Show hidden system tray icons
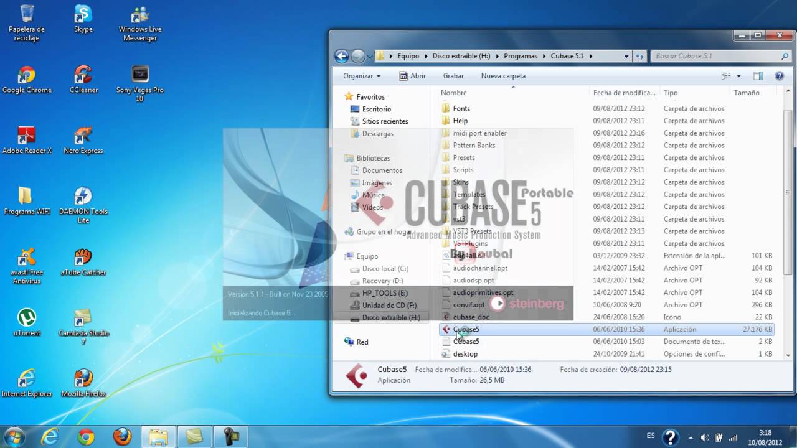 [691, 437]
